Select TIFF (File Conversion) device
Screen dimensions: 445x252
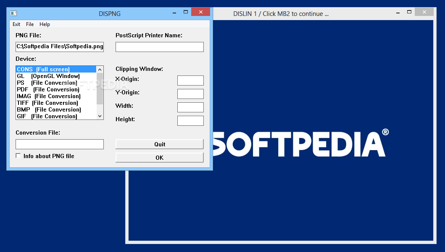56,103
